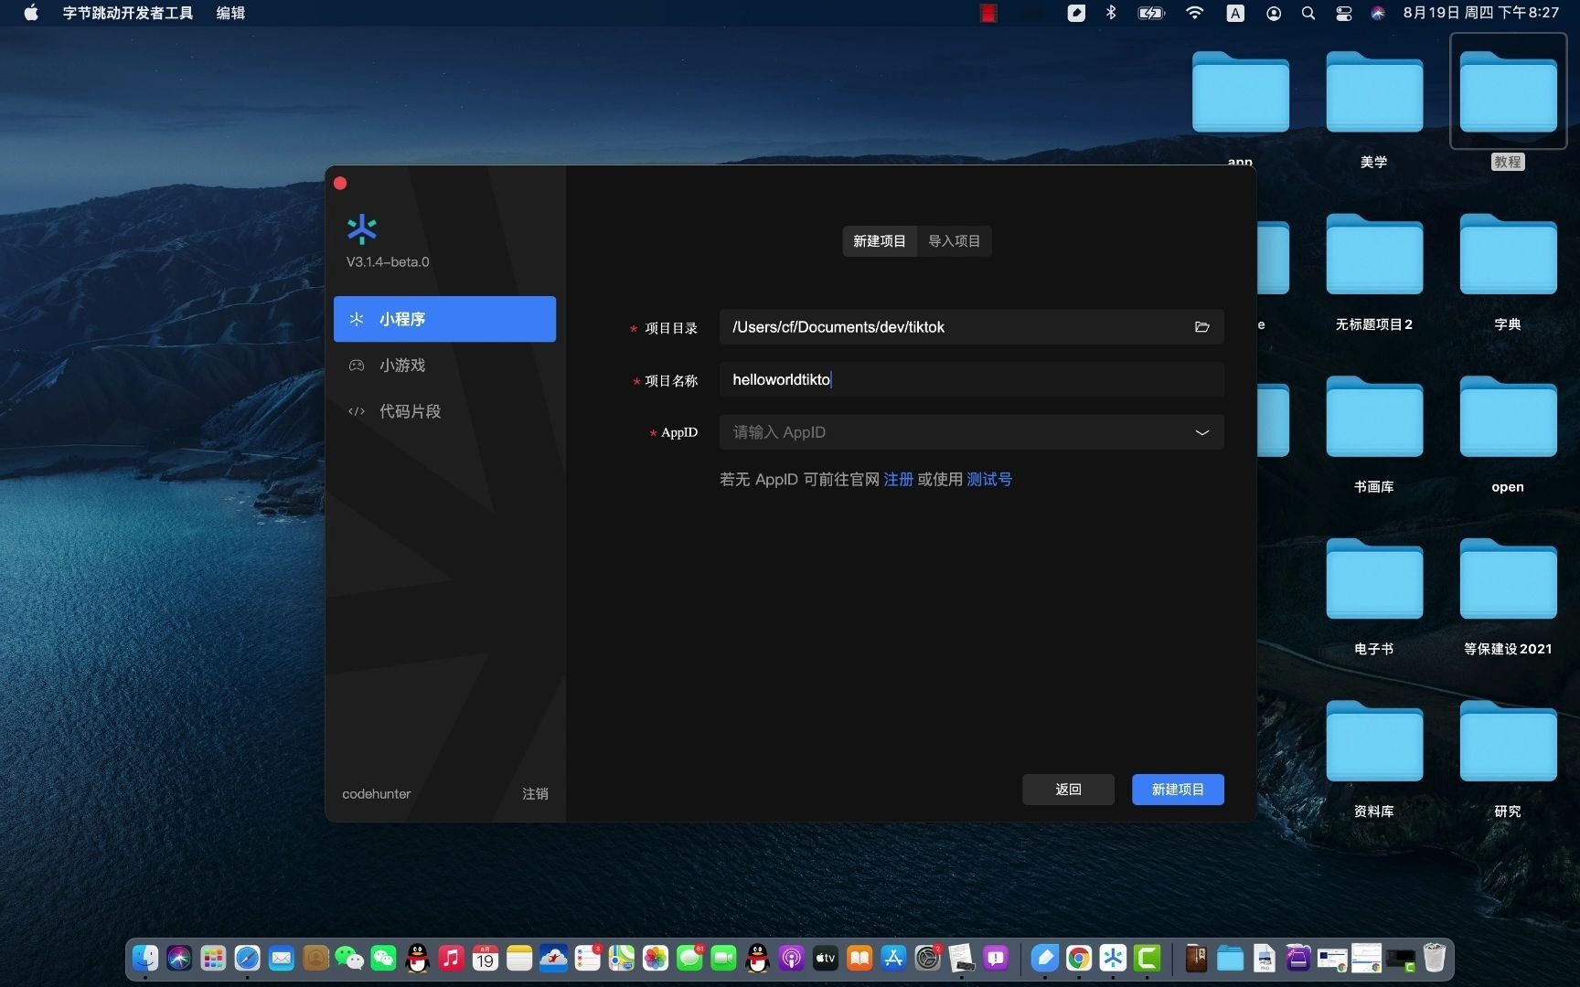Click the ByteDance developer tool dock icon

pos(1113,958)
